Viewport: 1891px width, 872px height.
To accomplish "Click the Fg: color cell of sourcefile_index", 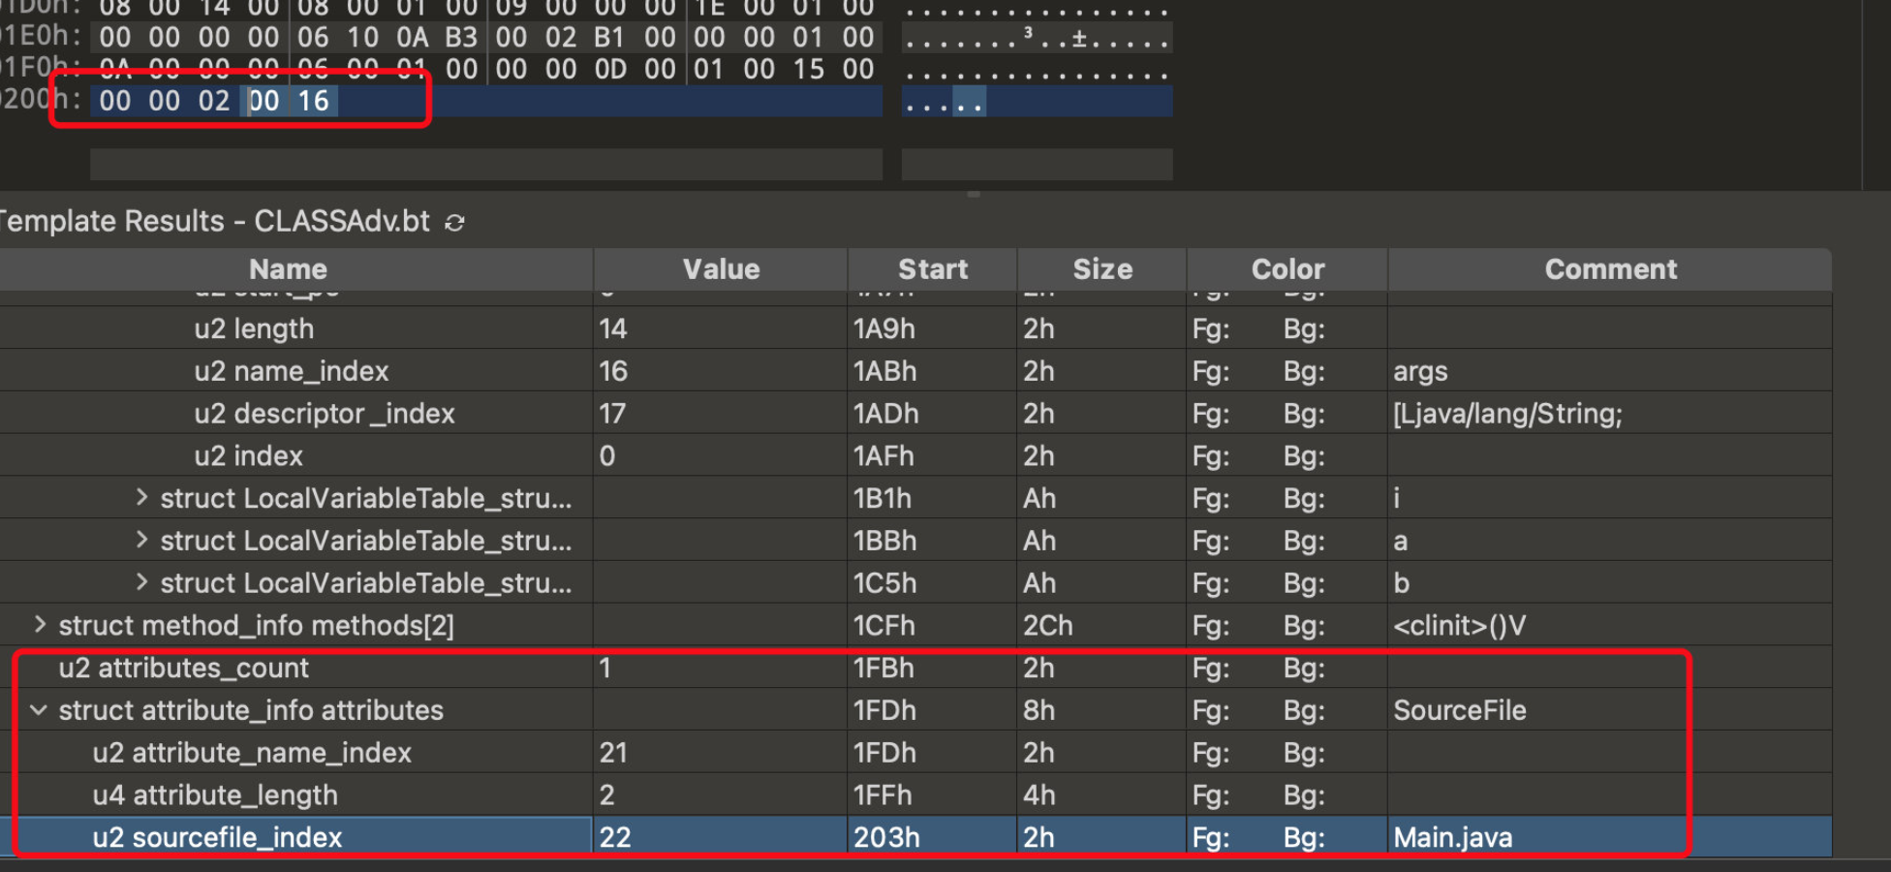I will 1211,837.
